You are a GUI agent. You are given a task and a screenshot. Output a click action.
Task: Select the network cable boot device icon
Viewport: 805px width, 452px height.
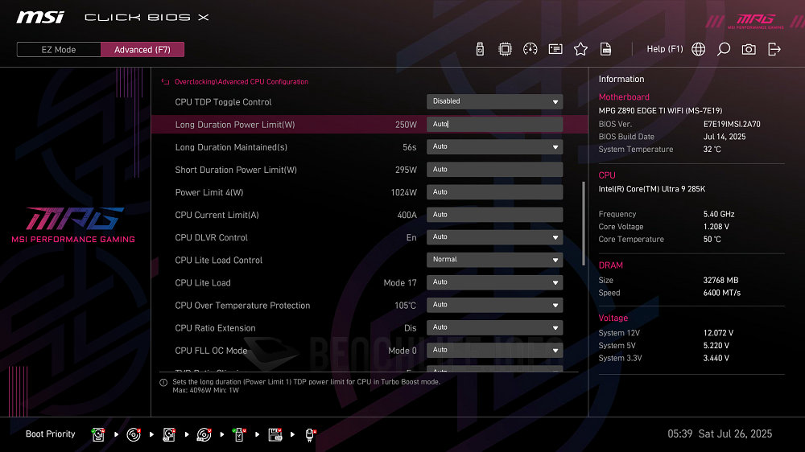coord(310,435)
